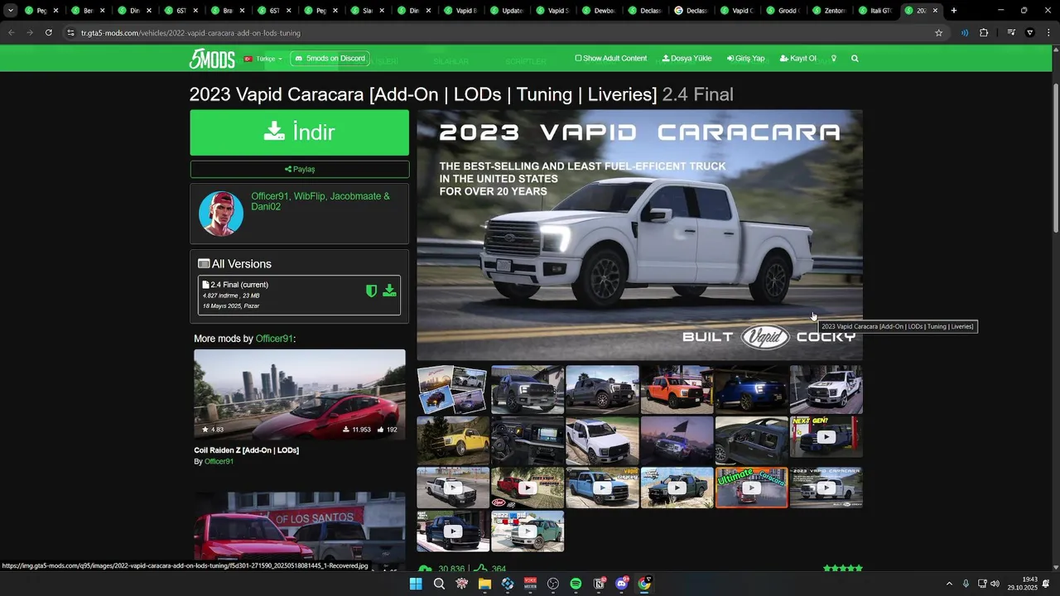Screen dimensions: 1060x596
Task: Open the browser media control icon
Action: tap(1011, 33)
